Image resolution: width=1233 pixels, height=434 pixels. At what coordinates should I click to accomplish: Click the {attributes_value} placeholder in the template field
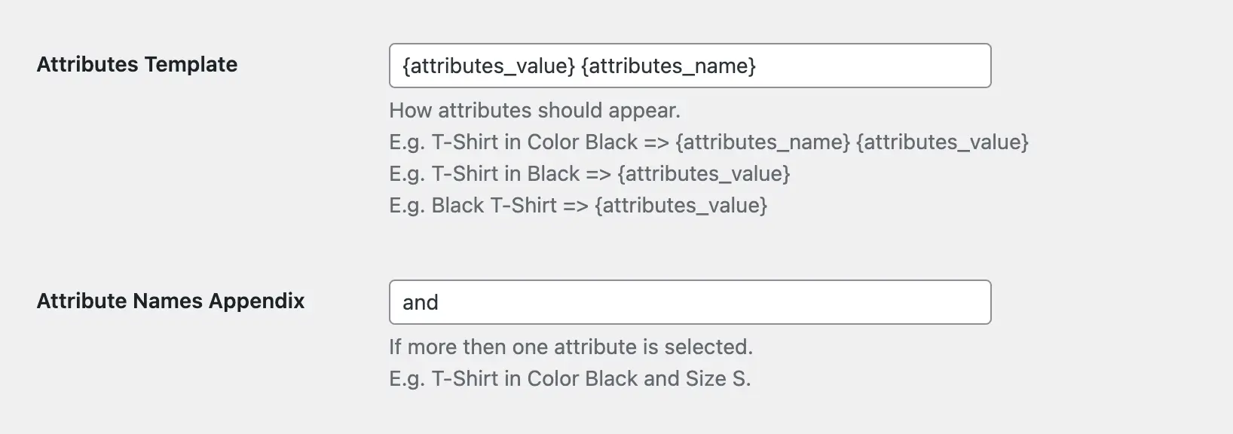click(488, 66)
